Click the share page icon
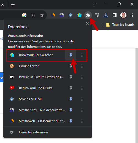The image size is (138, 143). point(33,15)
